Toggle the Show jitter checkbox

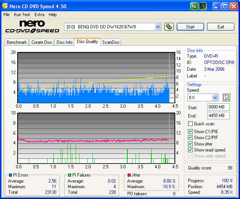point(190,144)
